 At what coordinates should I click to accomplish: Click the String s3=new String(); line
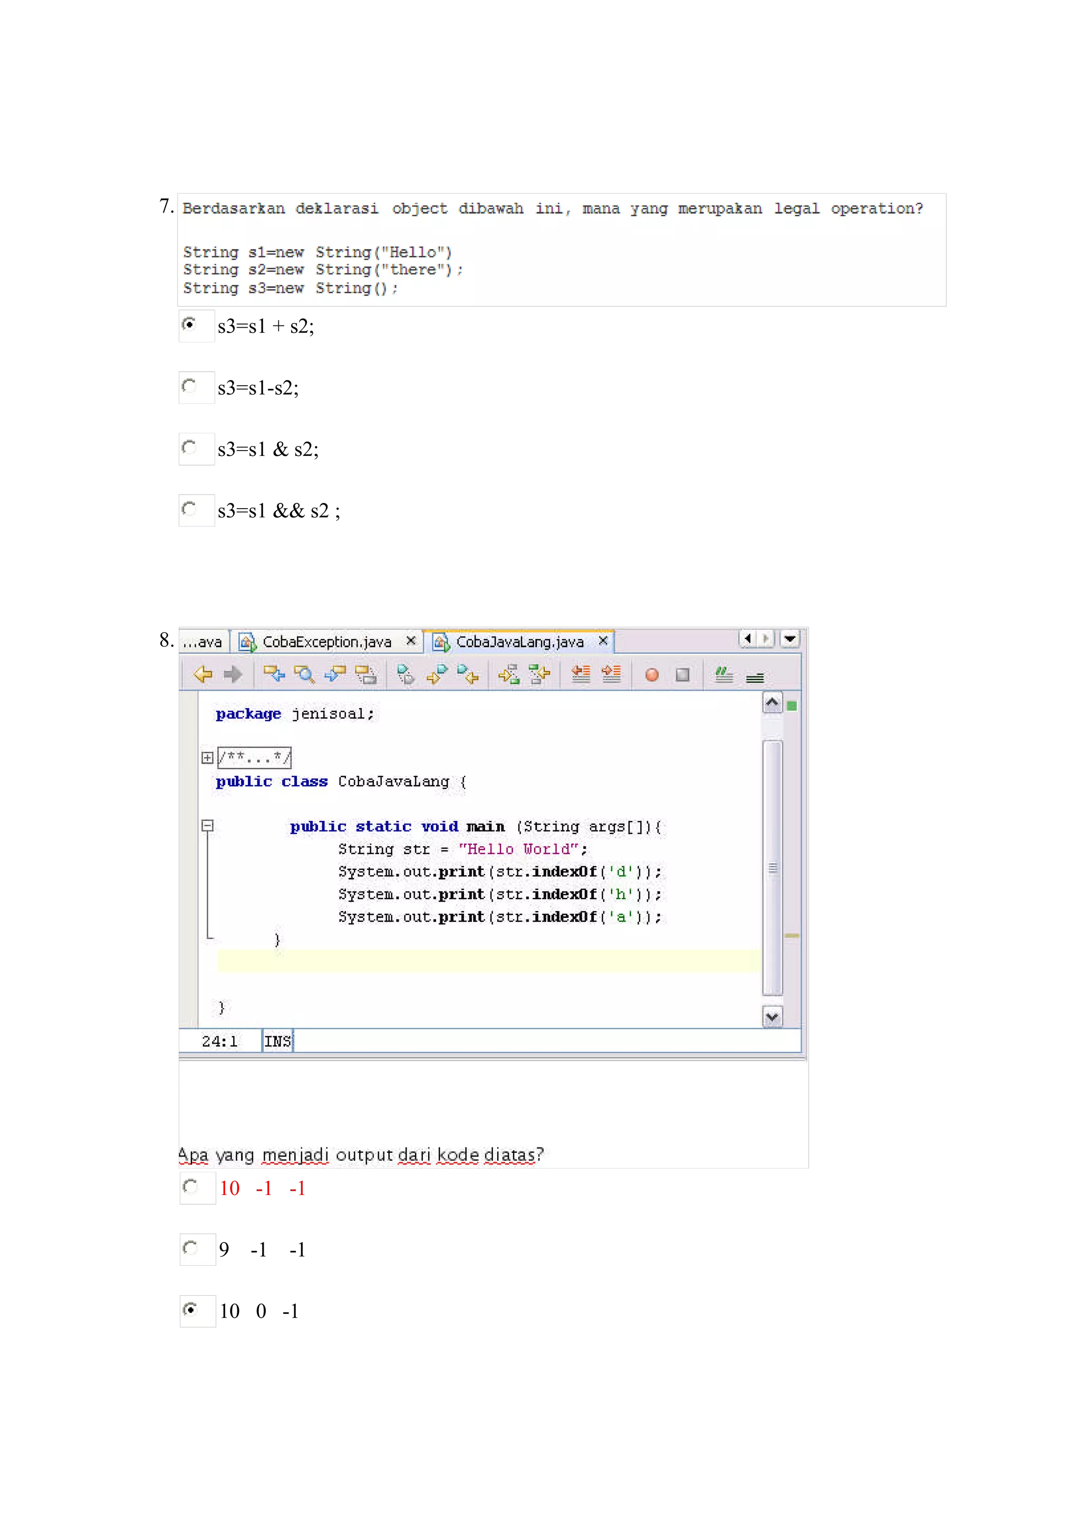[290, 289]
